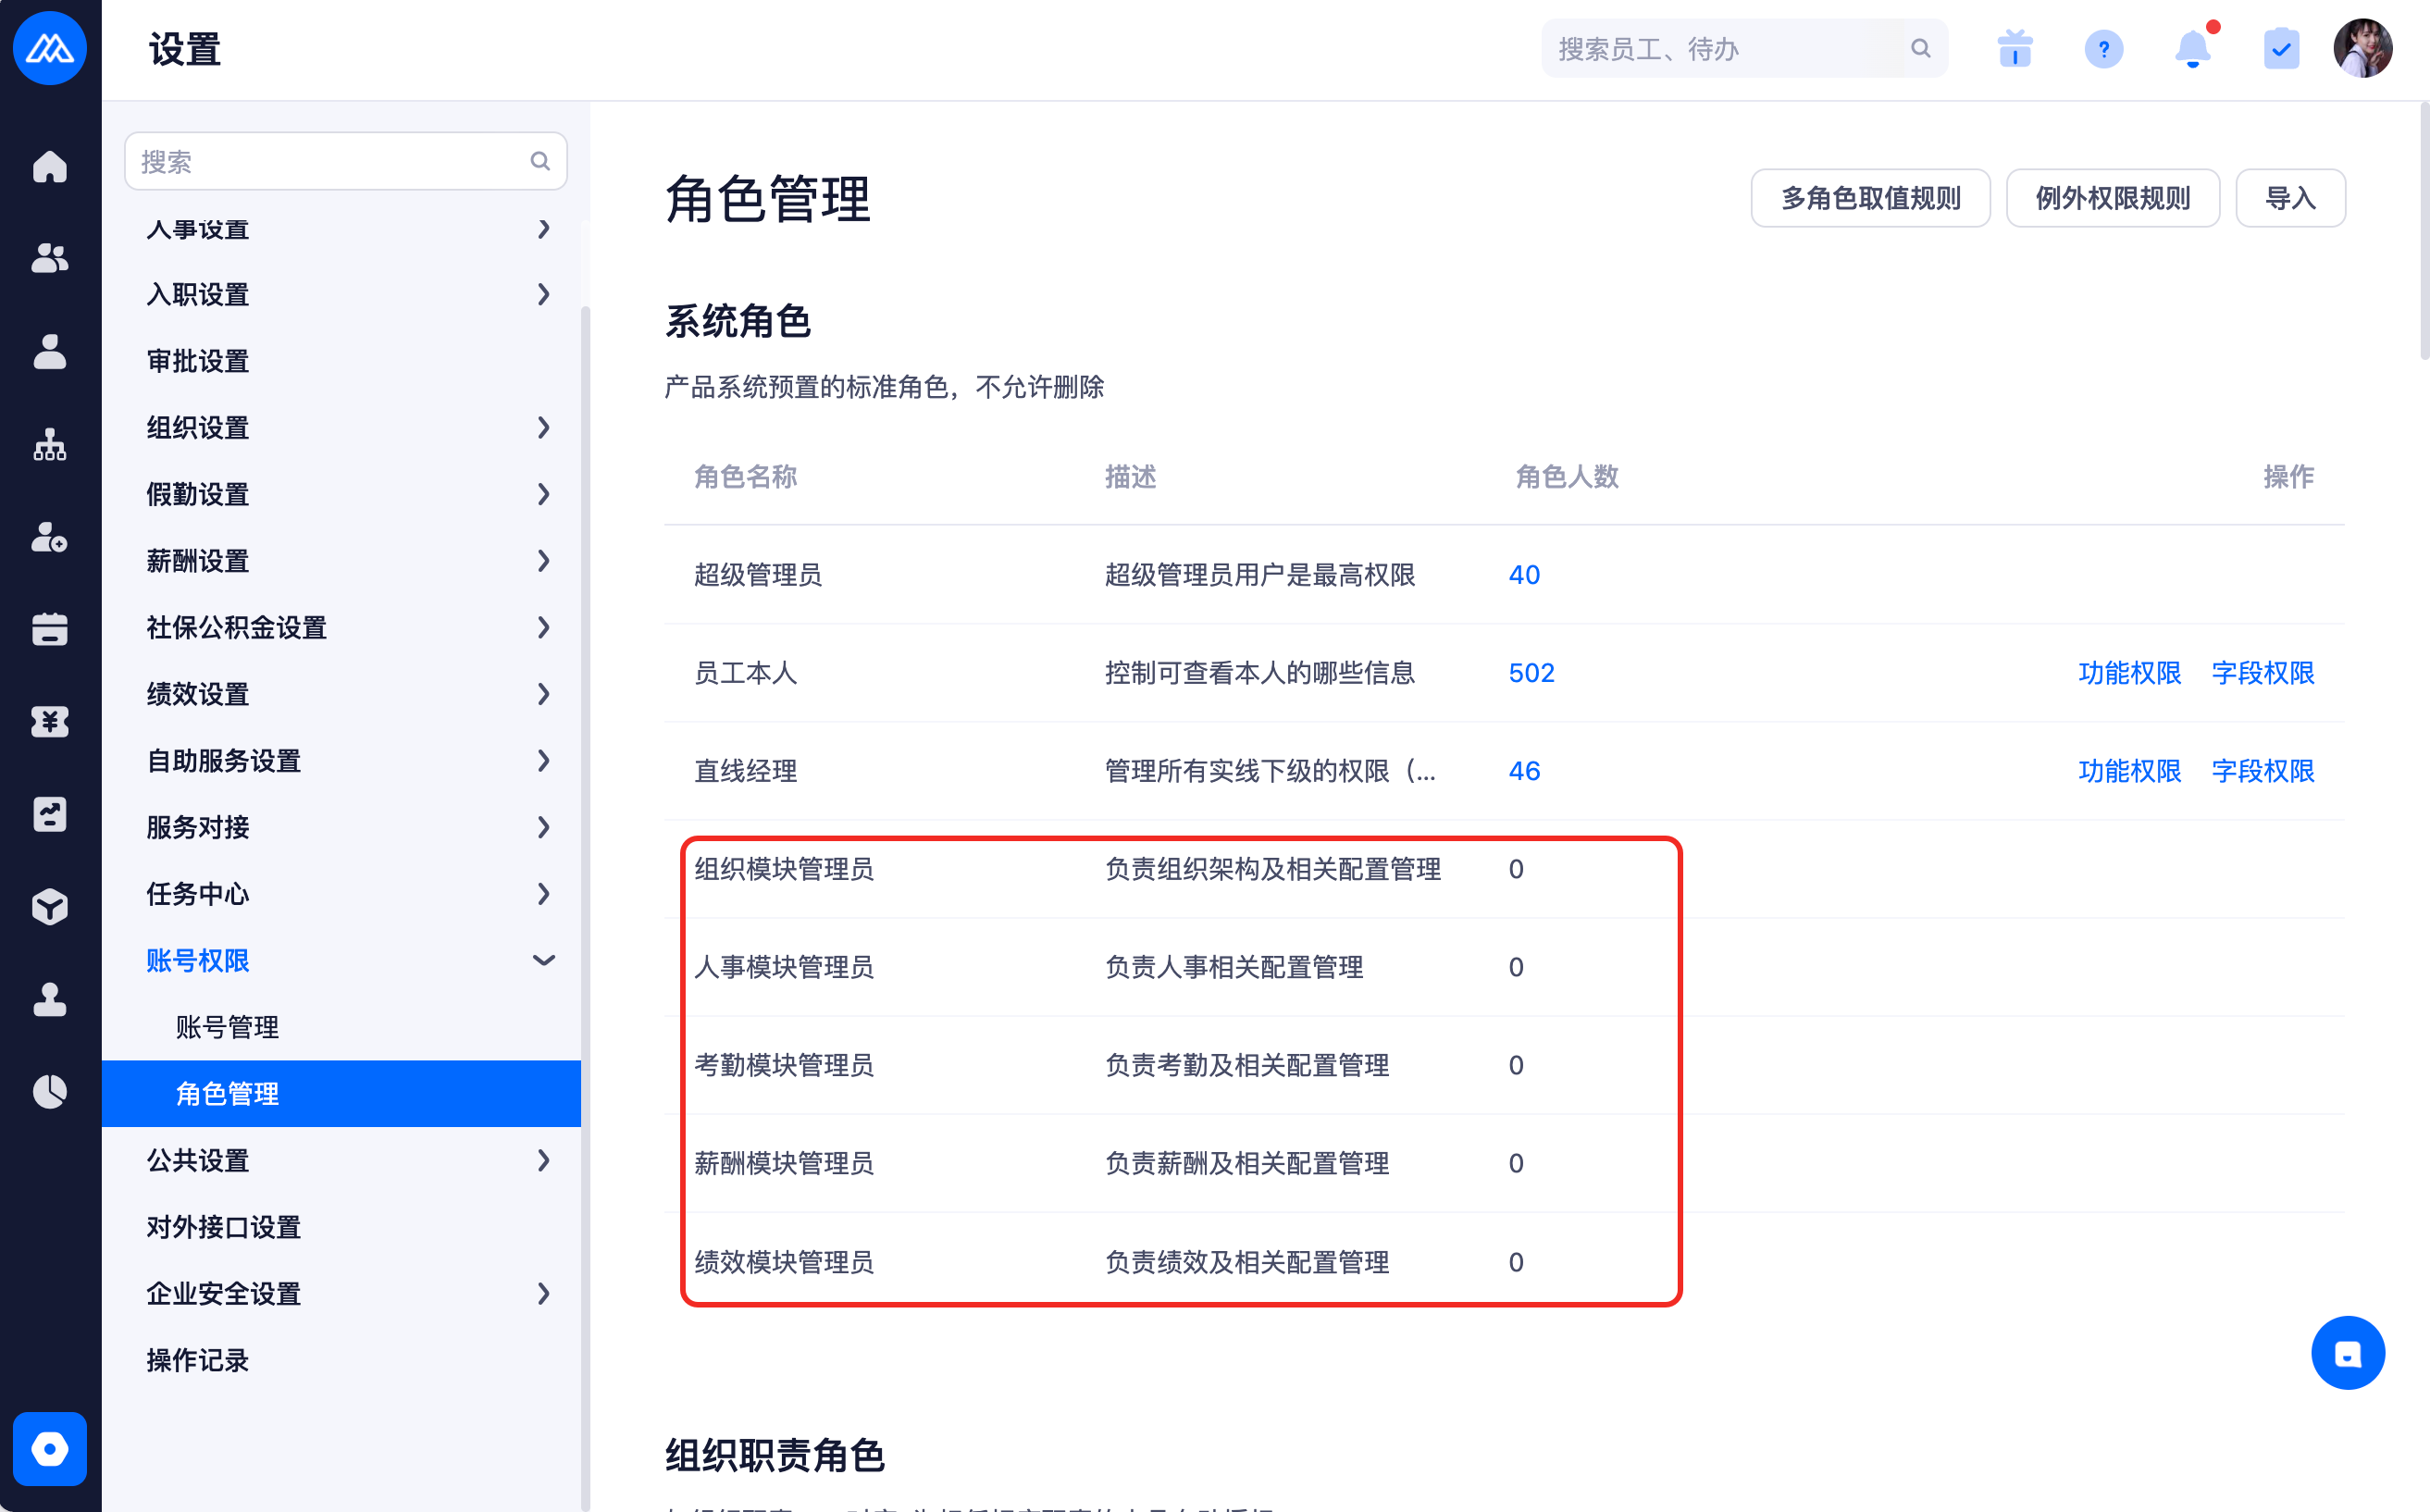2430x1512 pixels.
Task: Click the blue chat support button
Action: [x=2346, y=1352]
